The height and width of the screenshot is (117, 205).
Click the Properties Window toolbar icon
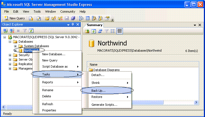tap(107, 18)
